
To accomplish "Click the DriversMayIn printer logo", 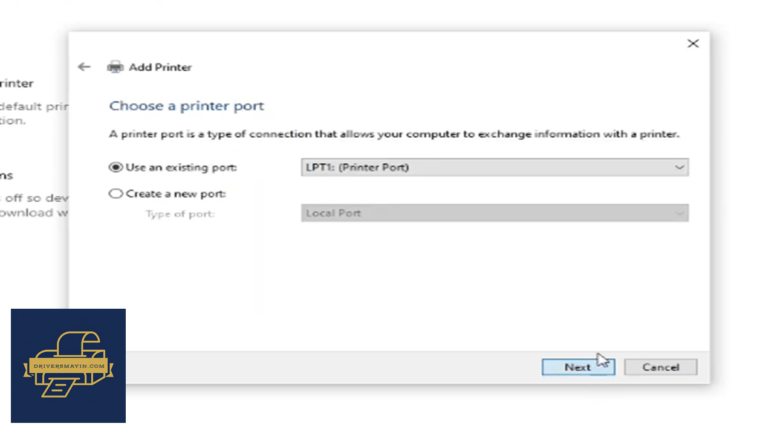I will pyautogui.click(x=68, y=366).
